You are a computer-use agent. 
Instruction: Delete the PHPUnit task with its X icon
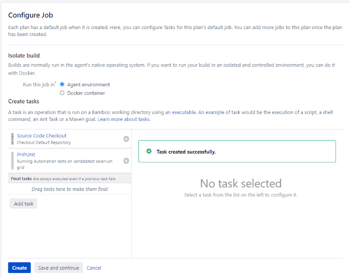point(126,161)
